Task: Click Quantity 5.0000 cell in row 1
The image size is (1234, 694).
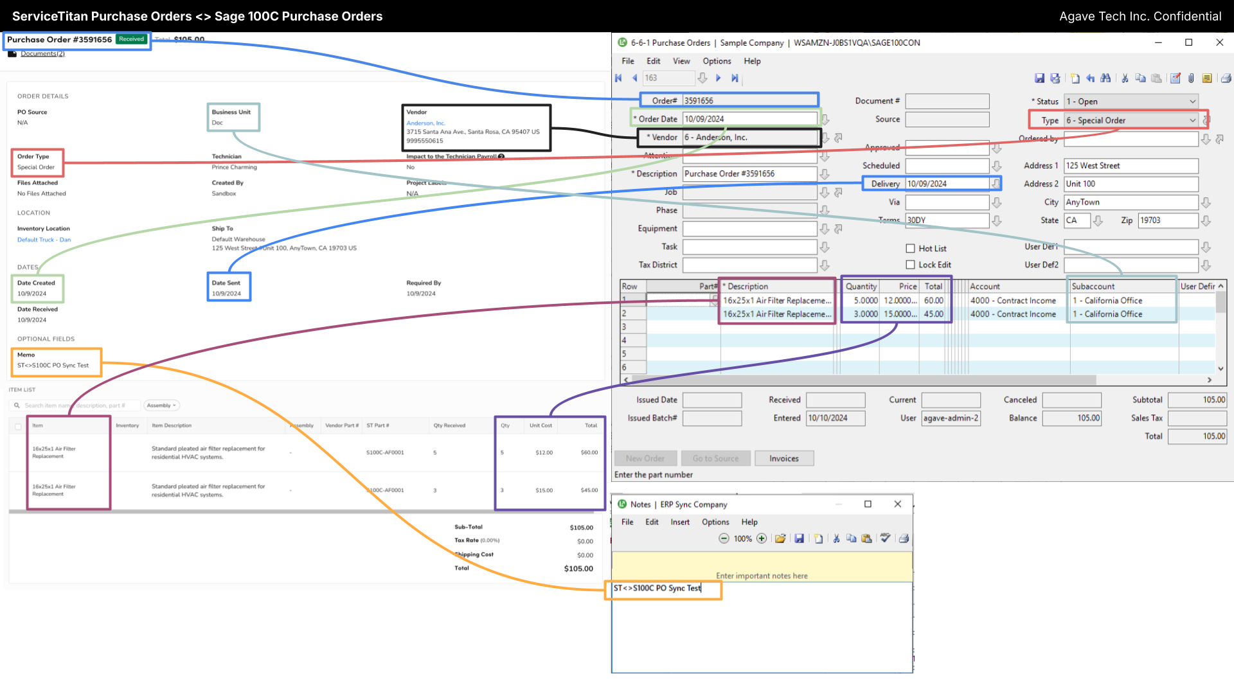Action: coord(861,301)
